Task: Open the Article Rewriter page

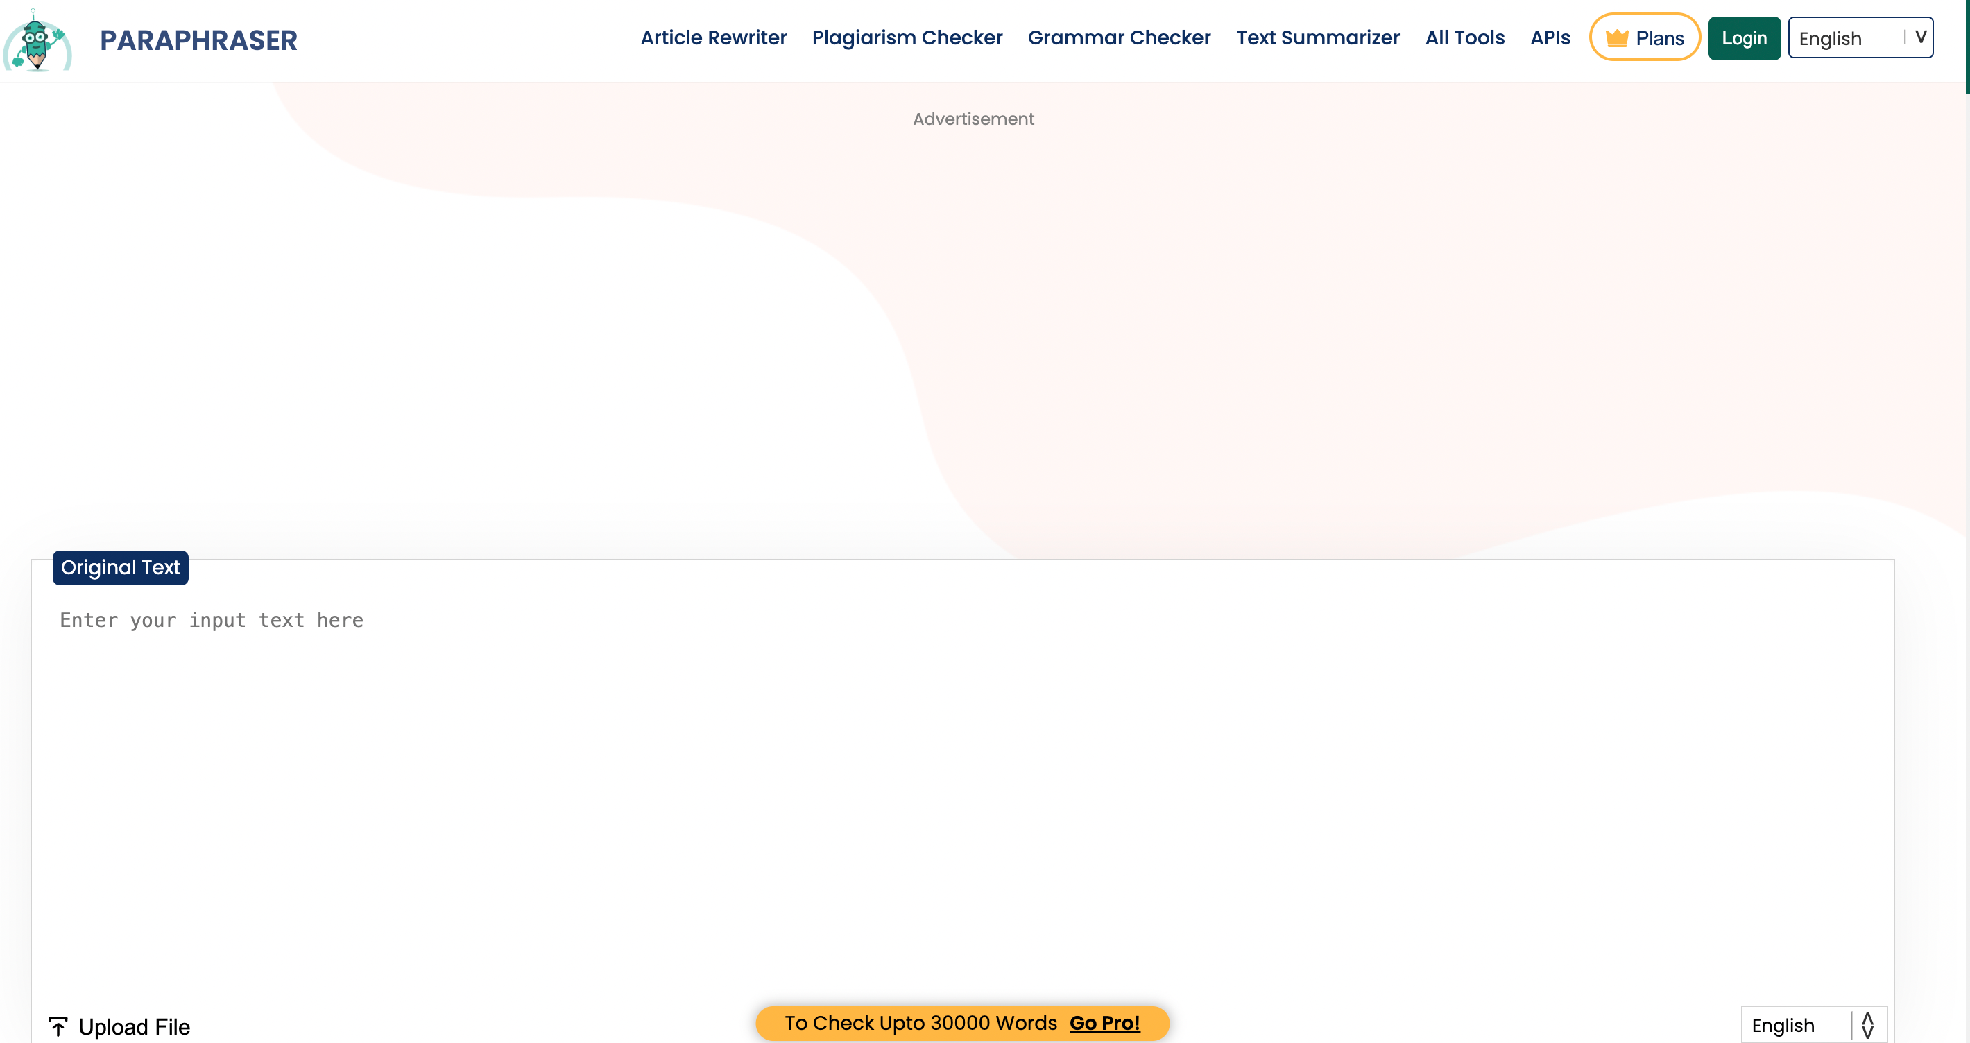Action: click(713, 37)
